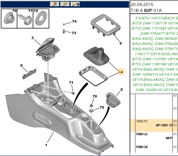The width and height of the screenshot is (178, 156).
Task: Click the line 'BİTİŞ DAM 1137581 VEYA'
Action: coord(155,59)
